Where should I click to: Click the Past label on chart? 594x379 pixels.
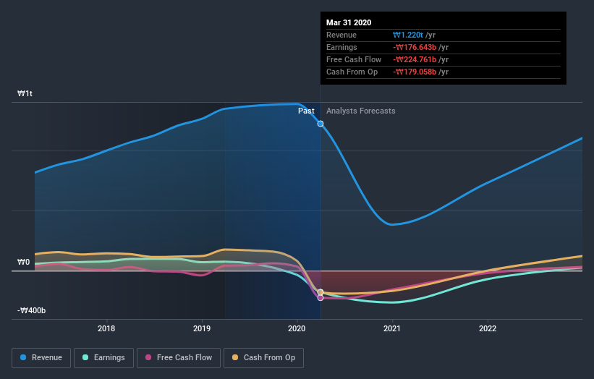[x=306, y=111]
